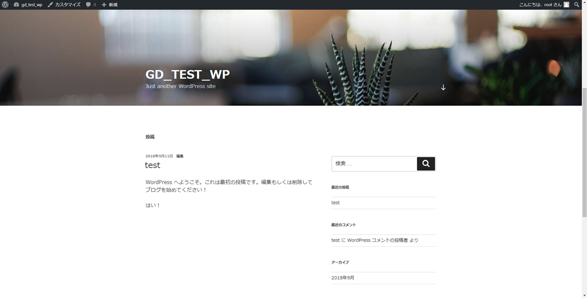Open test under 最近の投稿

point(336,202)
